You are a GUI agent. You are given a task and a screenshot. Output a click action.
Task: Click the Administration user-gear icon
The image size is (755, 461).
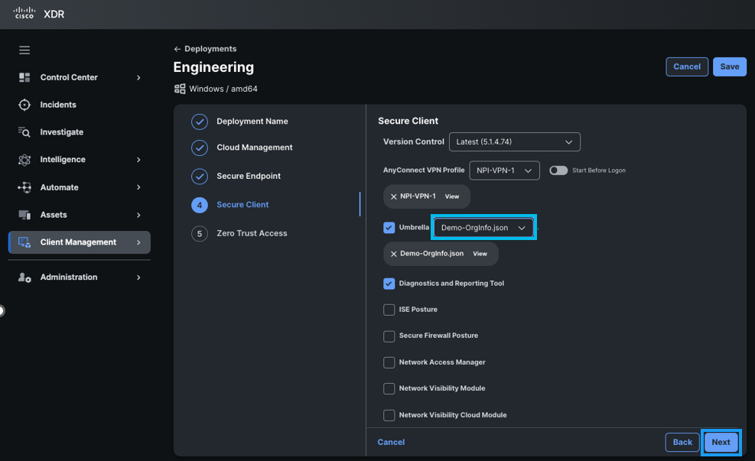click(x=24, y=278)
